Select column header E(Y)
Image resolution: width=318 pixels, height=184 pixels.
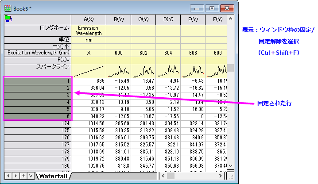(193, 19)
